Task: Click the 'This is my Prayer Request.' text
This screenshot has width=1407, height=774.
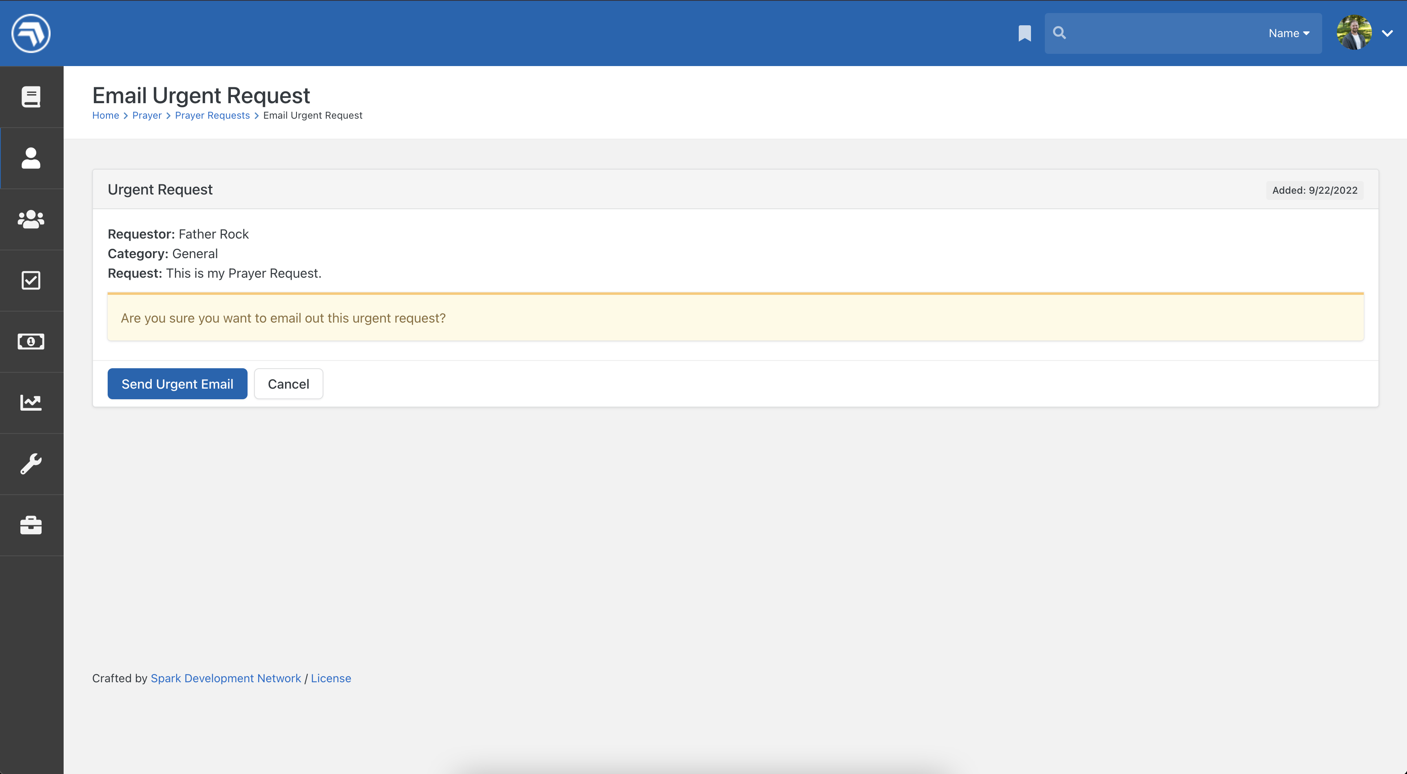Action: [x=243, y=273]
